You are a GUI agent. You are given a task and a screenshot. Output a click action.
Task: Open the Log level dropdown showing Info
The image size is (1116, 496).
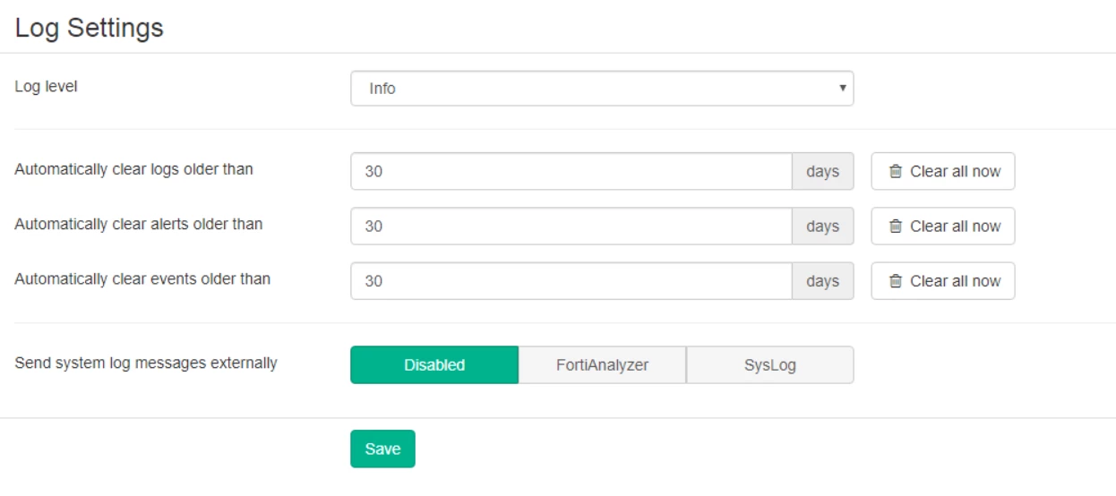pyautogui.click(x=602, y=89)
